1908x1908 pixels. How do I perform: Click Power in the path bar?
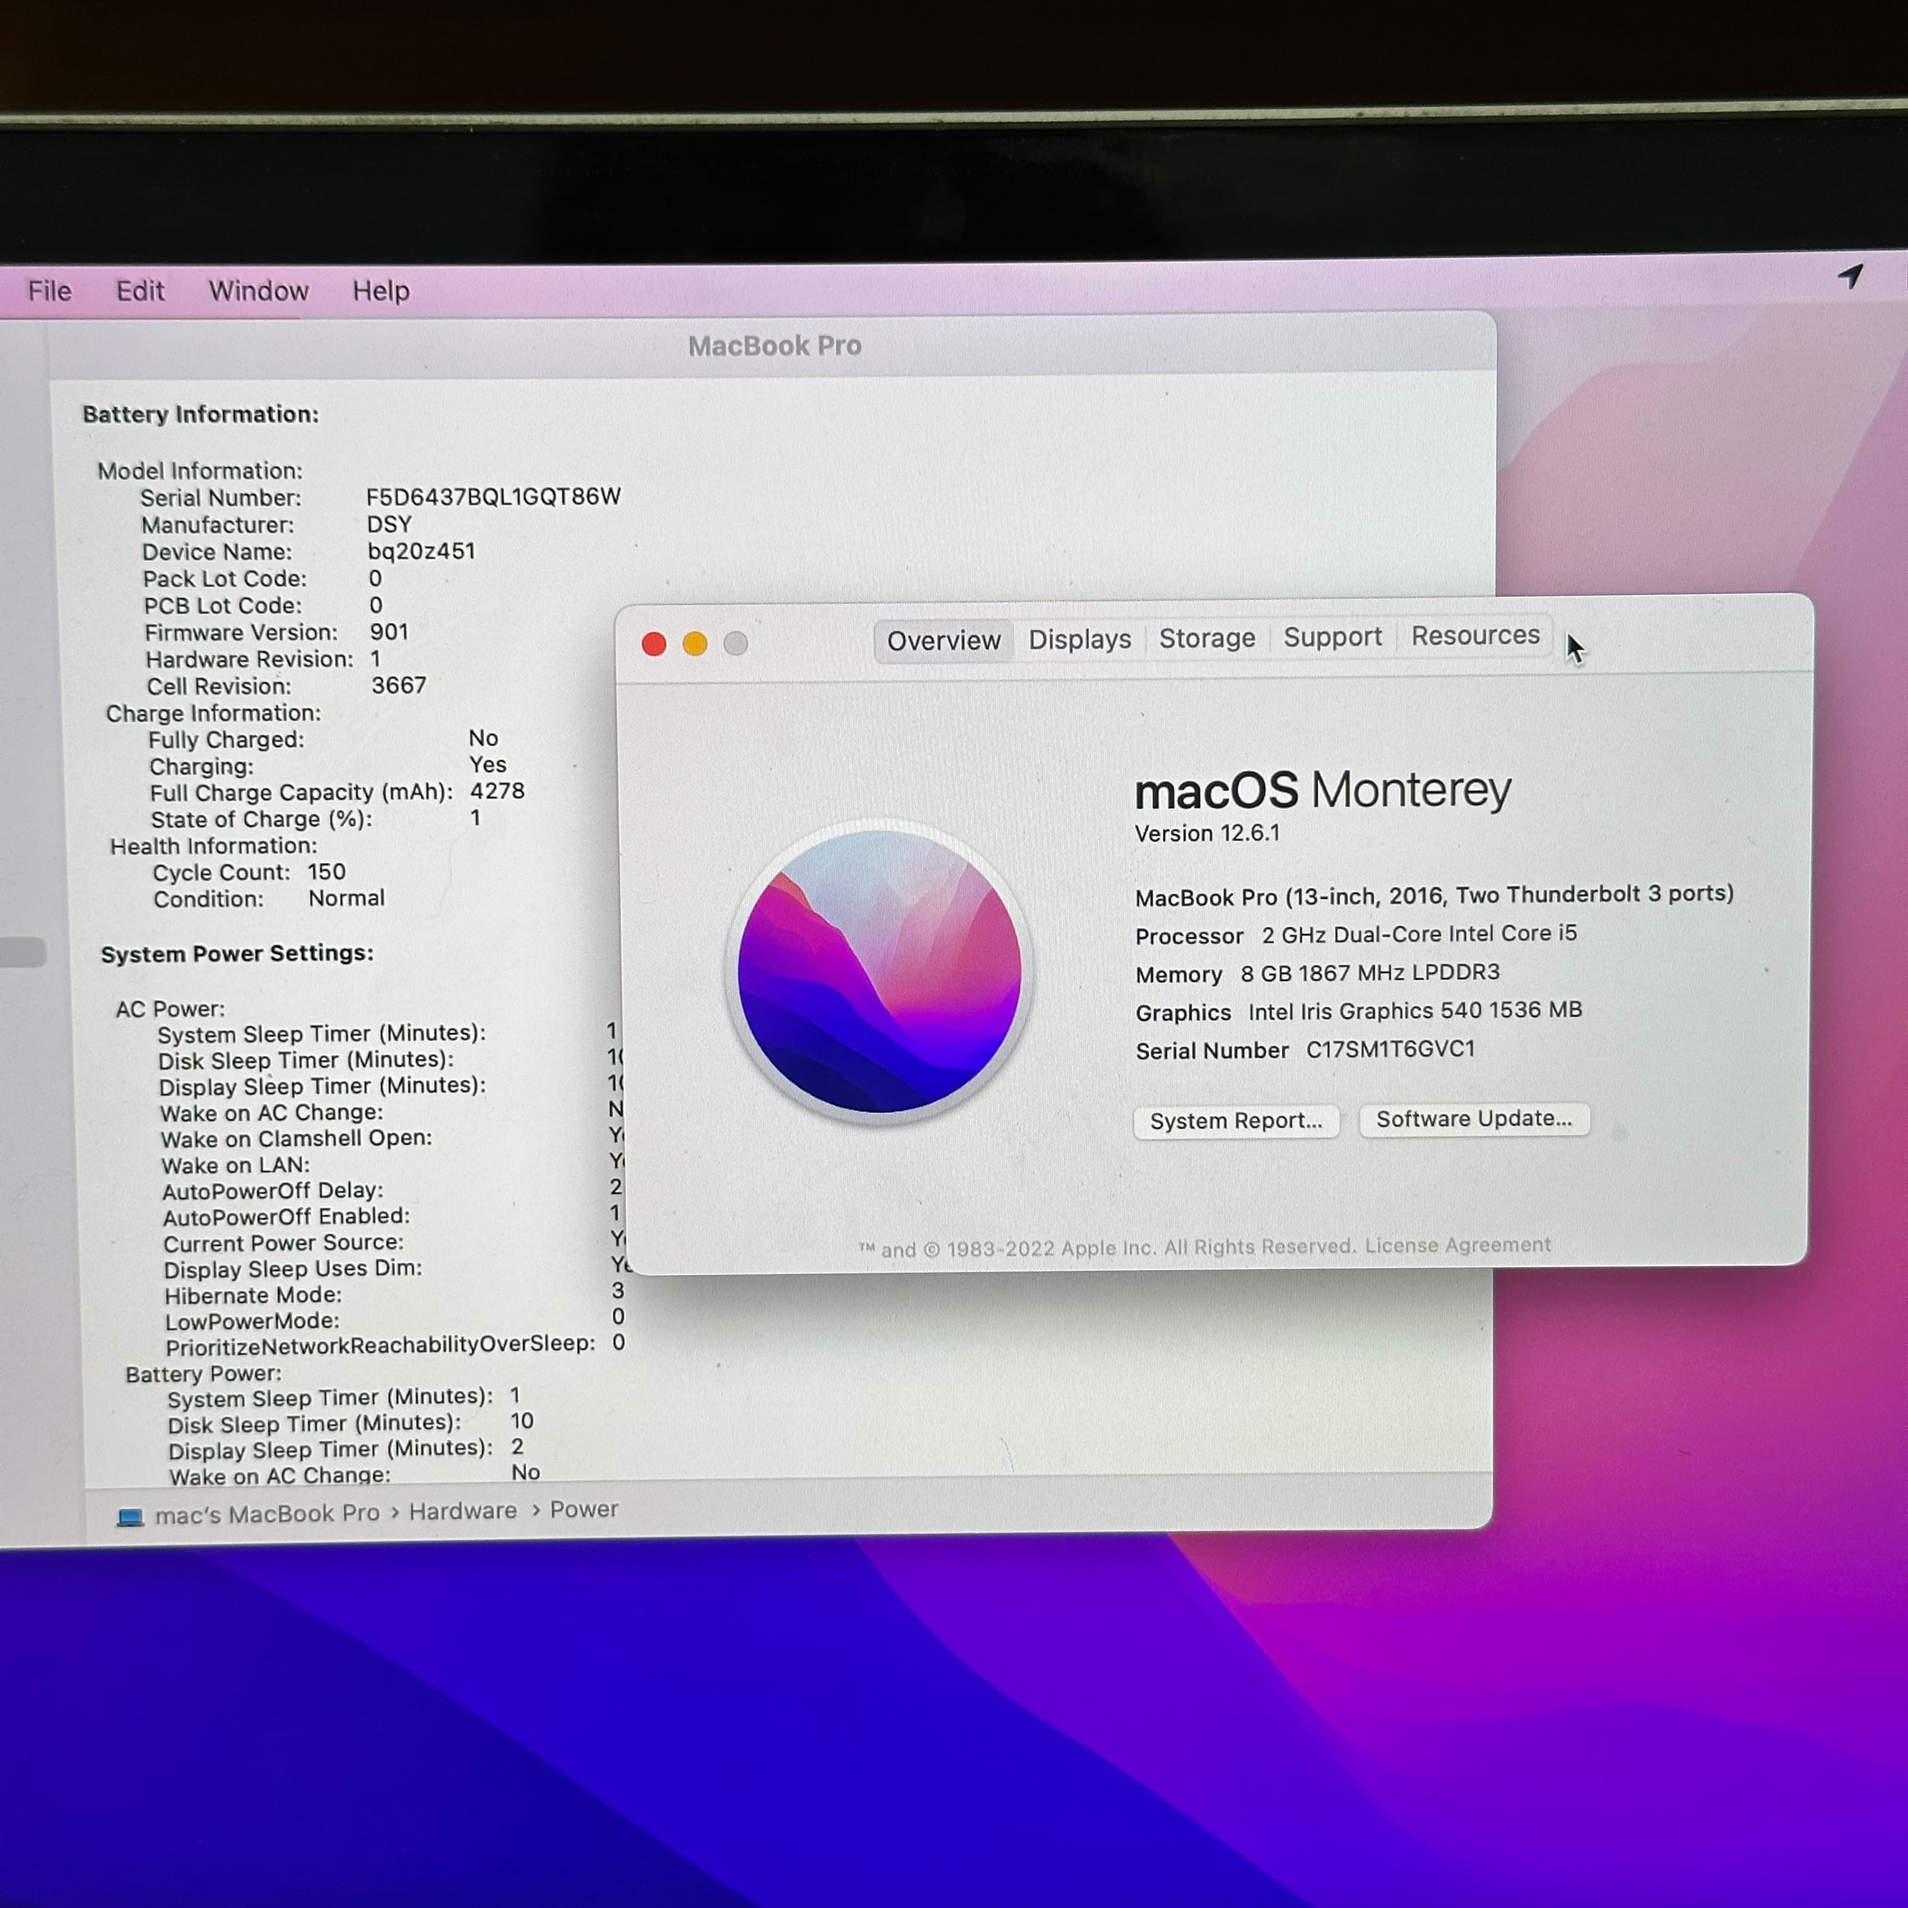click(x=584, y=1510)
